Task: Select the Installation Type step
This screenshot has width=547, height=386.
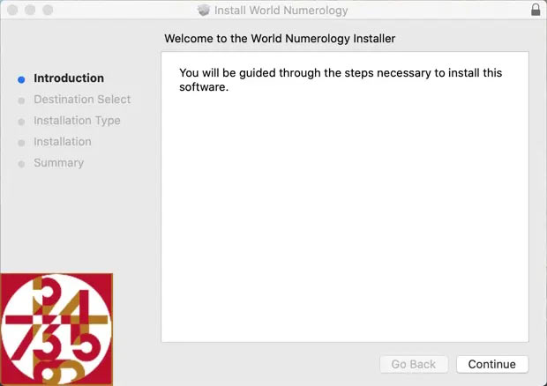Action: 77,121
